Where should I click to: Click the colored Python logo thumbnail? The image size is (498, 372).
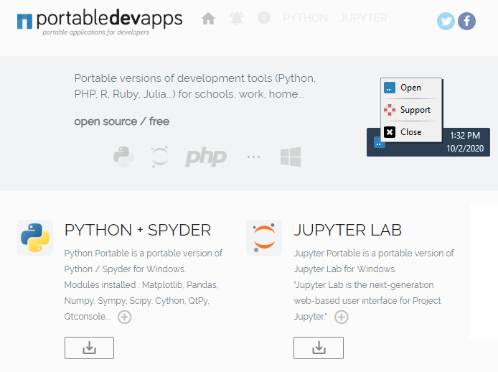35,238
